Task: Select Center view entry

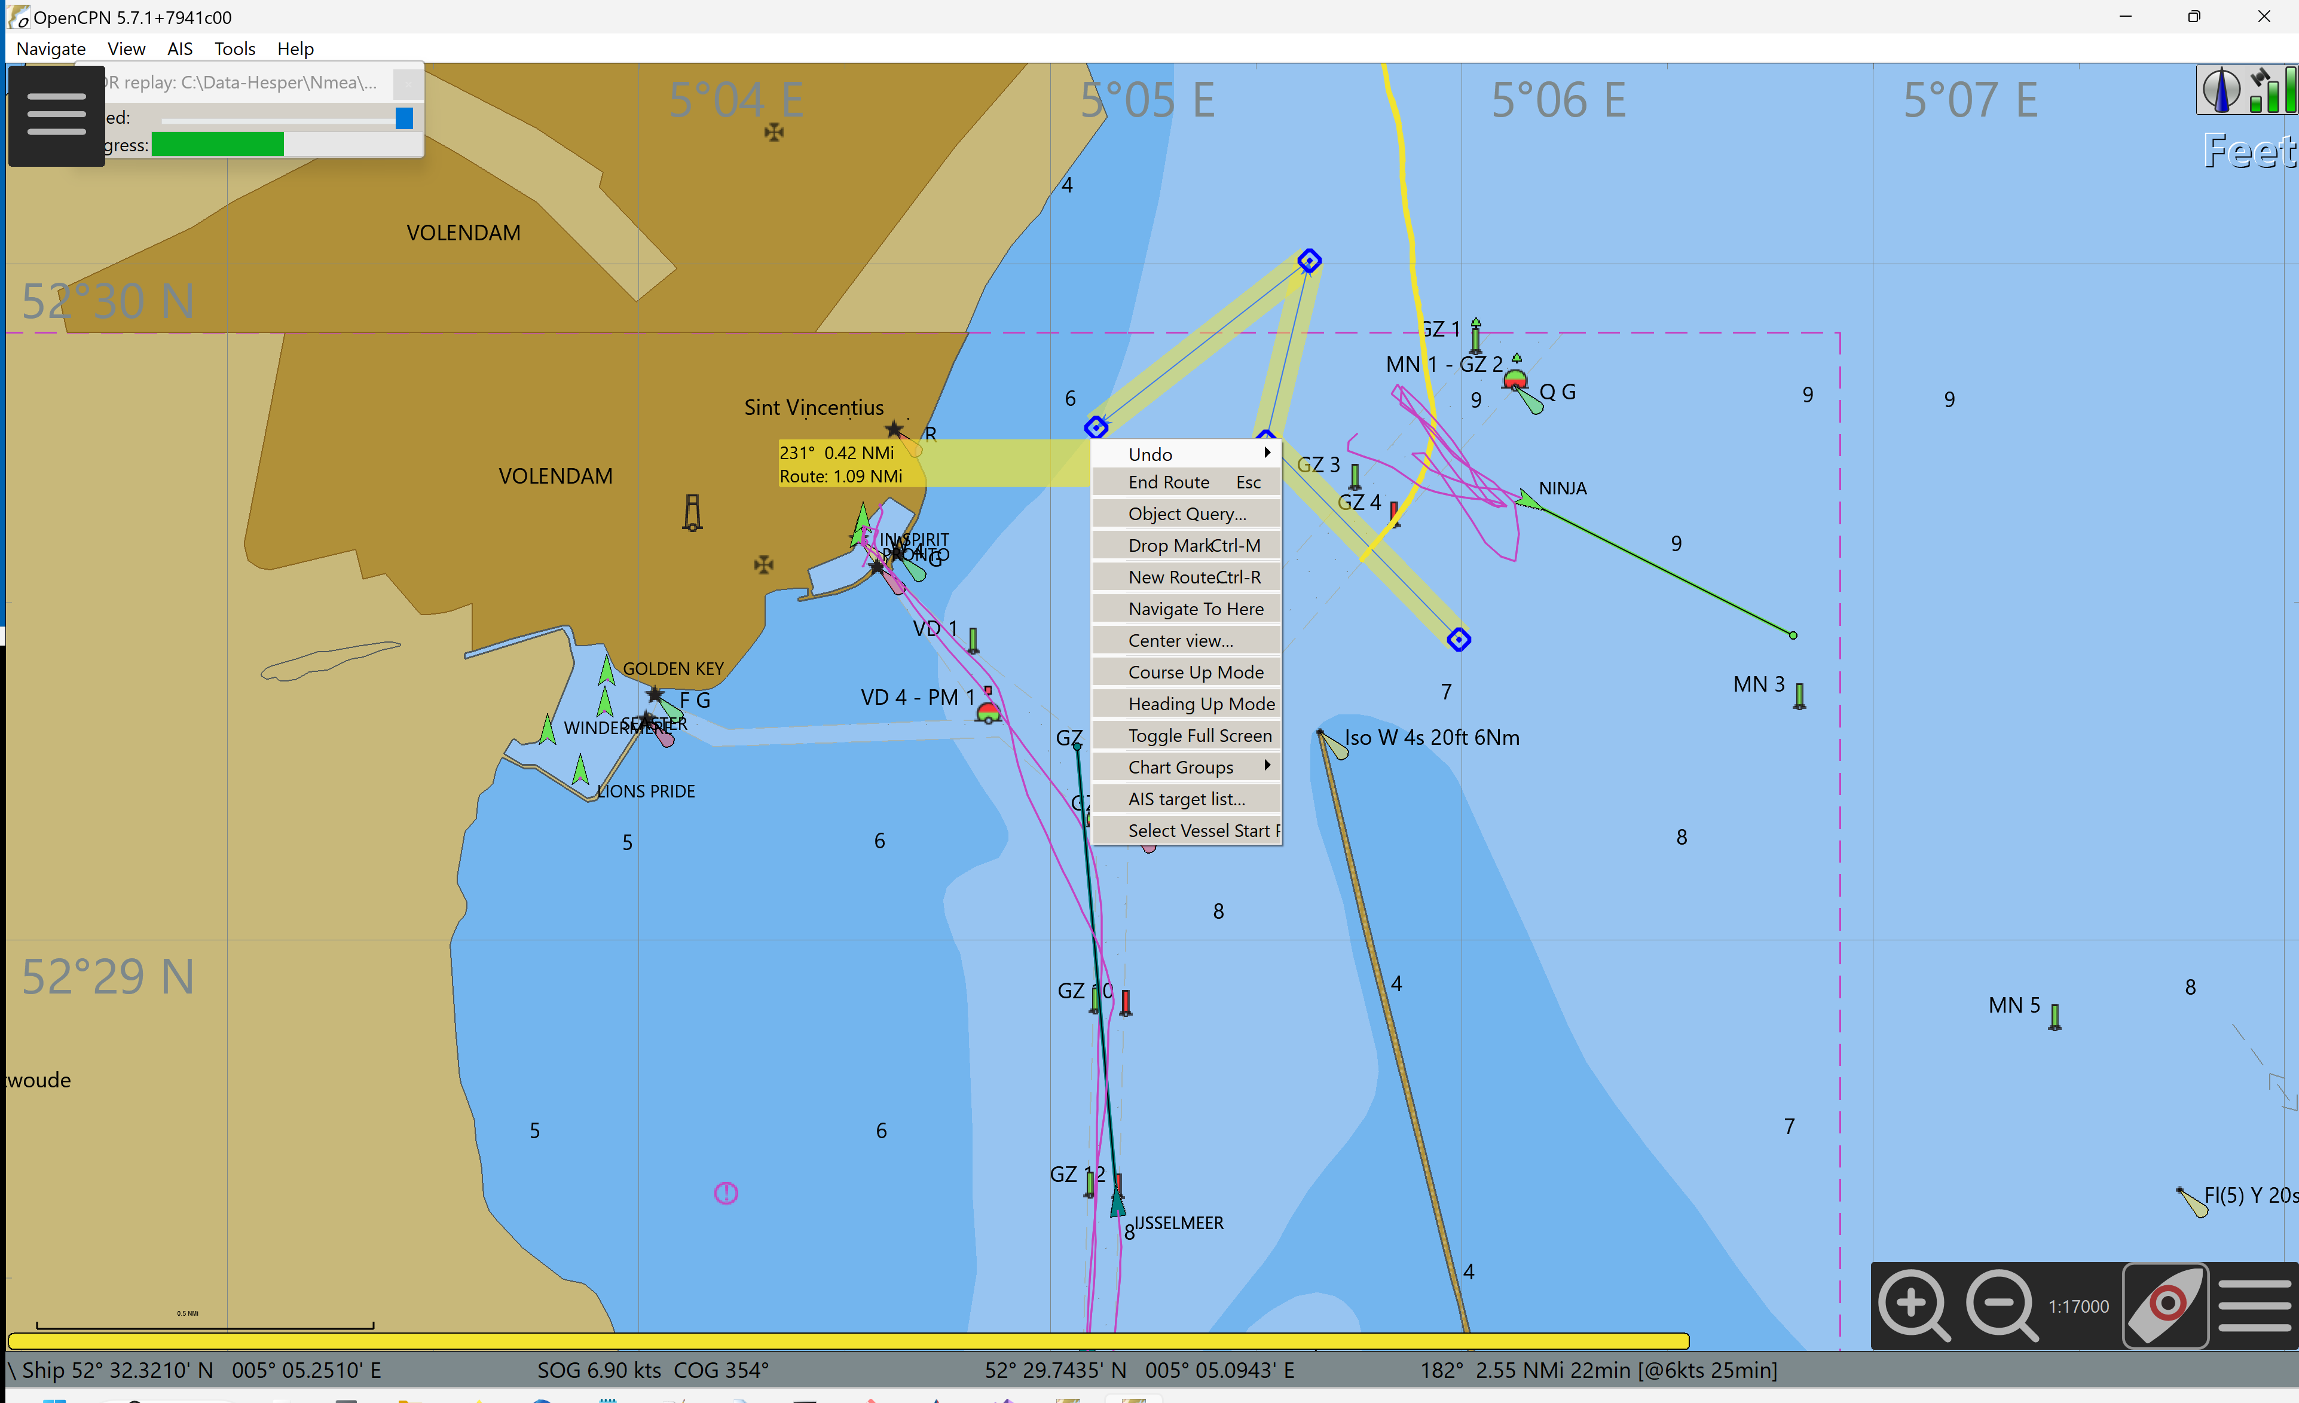Action: 1186,640
